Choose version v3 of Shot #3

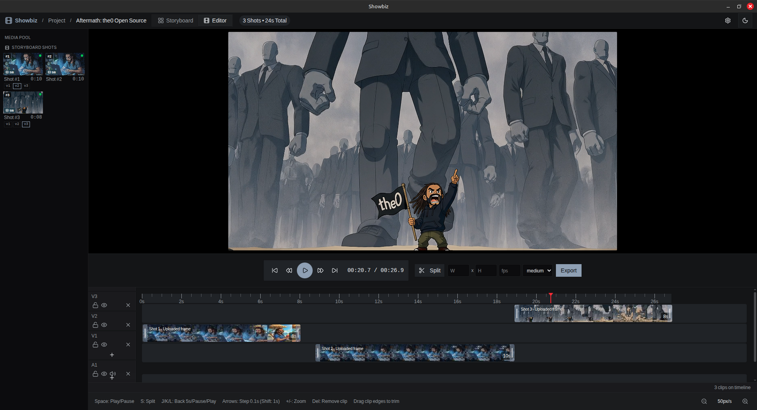(x=26, y=124)
